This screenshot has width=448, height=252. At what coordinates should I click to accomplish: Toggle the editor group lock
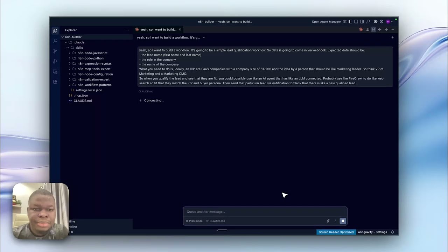coord(373,29)
